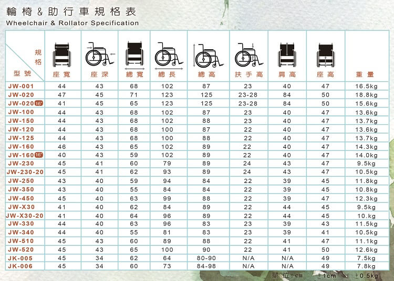Click the 7.8kg weight of JK-006
394x281 pixels.
(x=366, y=266)
